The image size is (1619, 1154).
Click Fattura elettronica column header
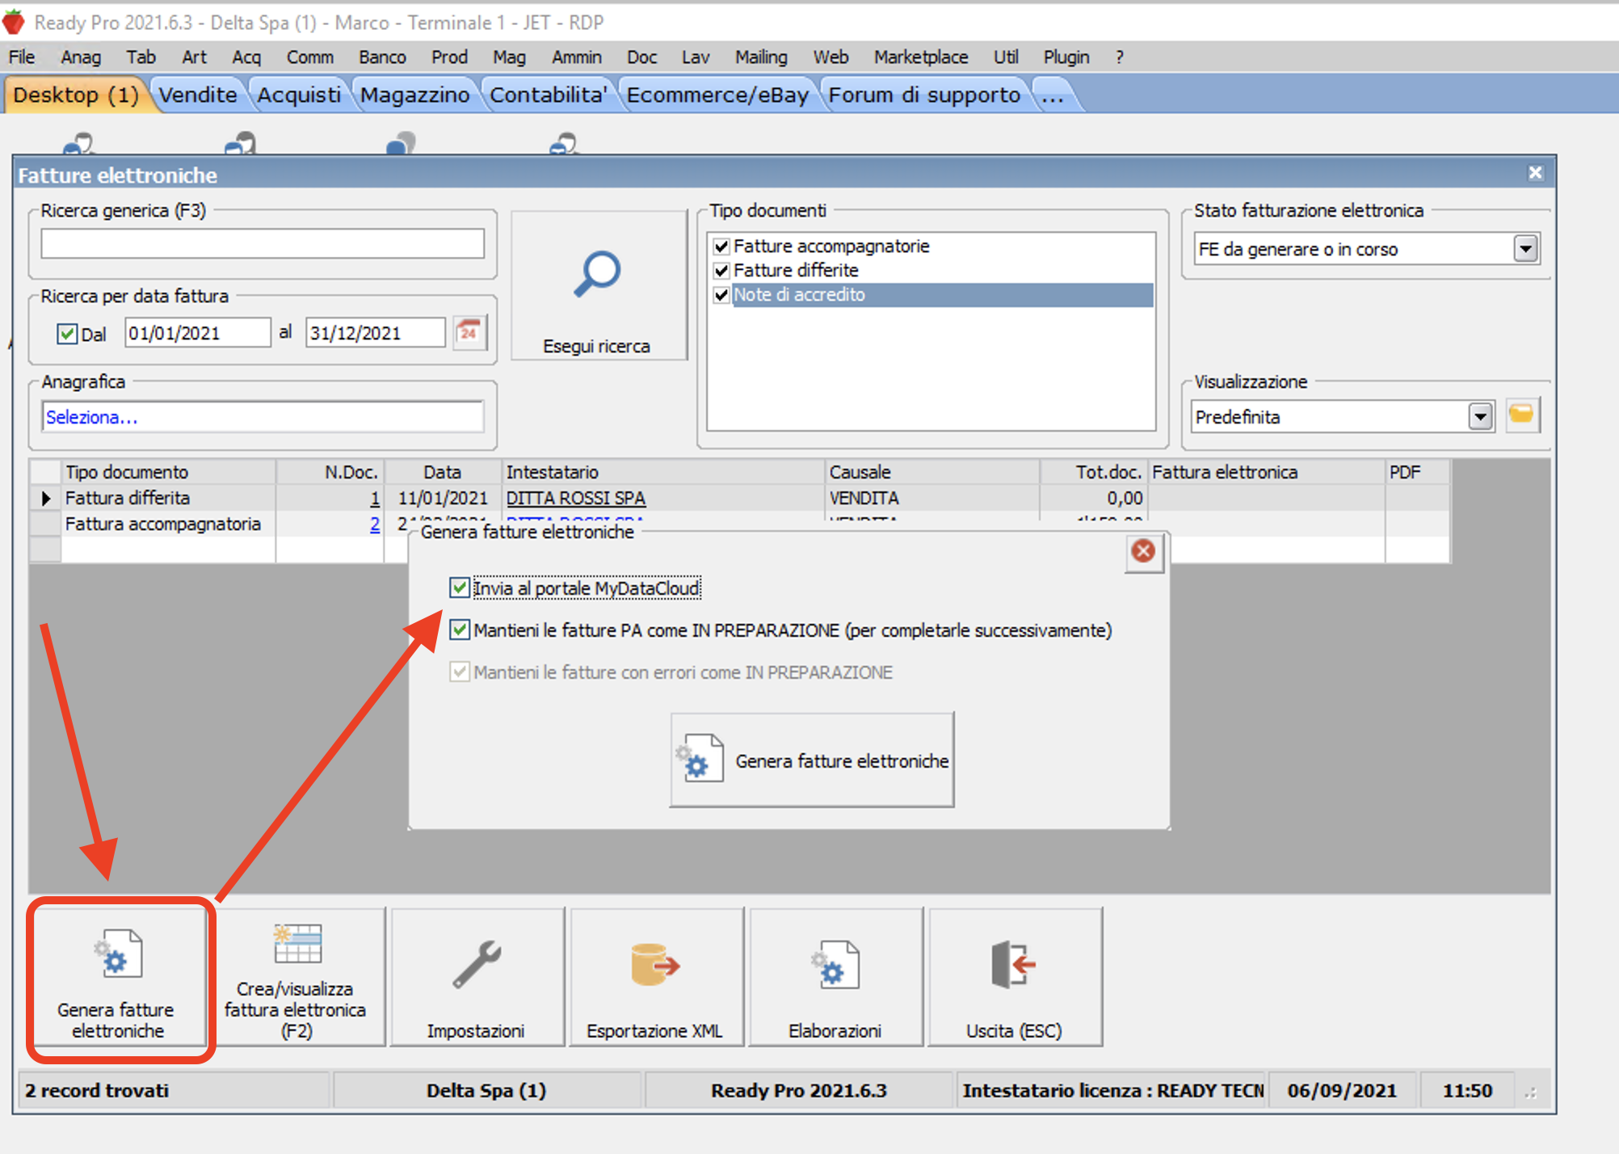pos(1266,472)
